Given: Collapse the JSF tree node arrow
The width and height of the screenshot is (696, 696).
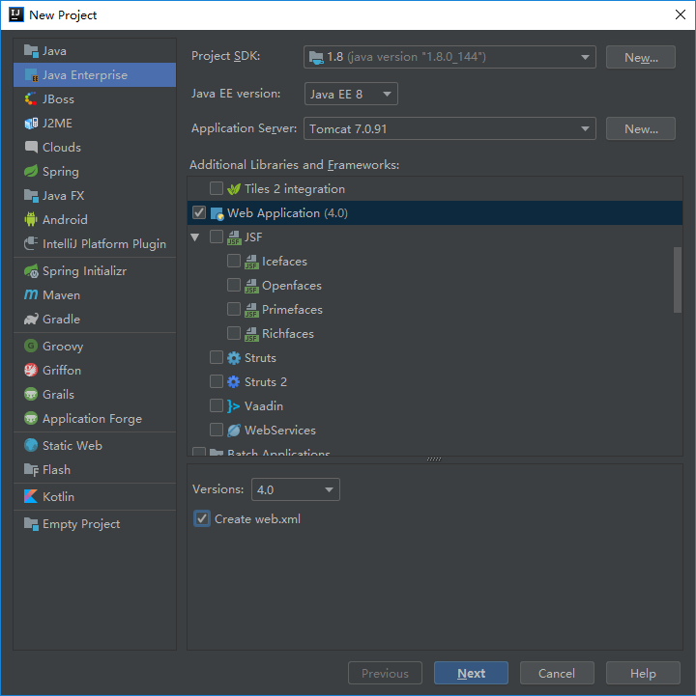Looking at the screenshot, I should point(195,237).
